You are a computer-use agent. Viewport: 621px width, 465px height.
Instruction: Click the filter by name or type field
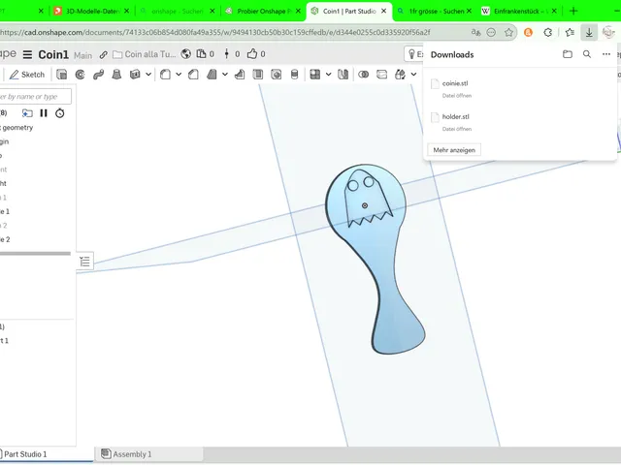coord(35,97)
